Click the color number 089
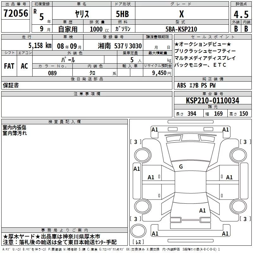Image resolution: width=253 pixels, height=253 pixels. [x=52, y=73]
